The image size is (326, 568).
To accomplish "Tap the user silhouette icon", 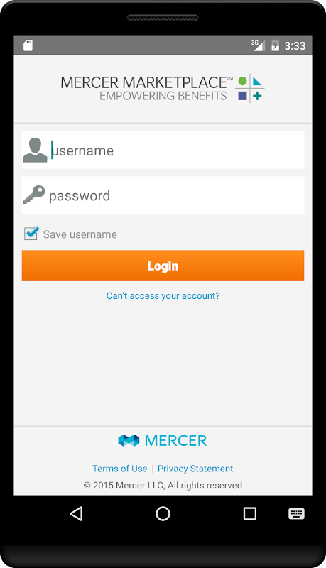I will [35, 150].
